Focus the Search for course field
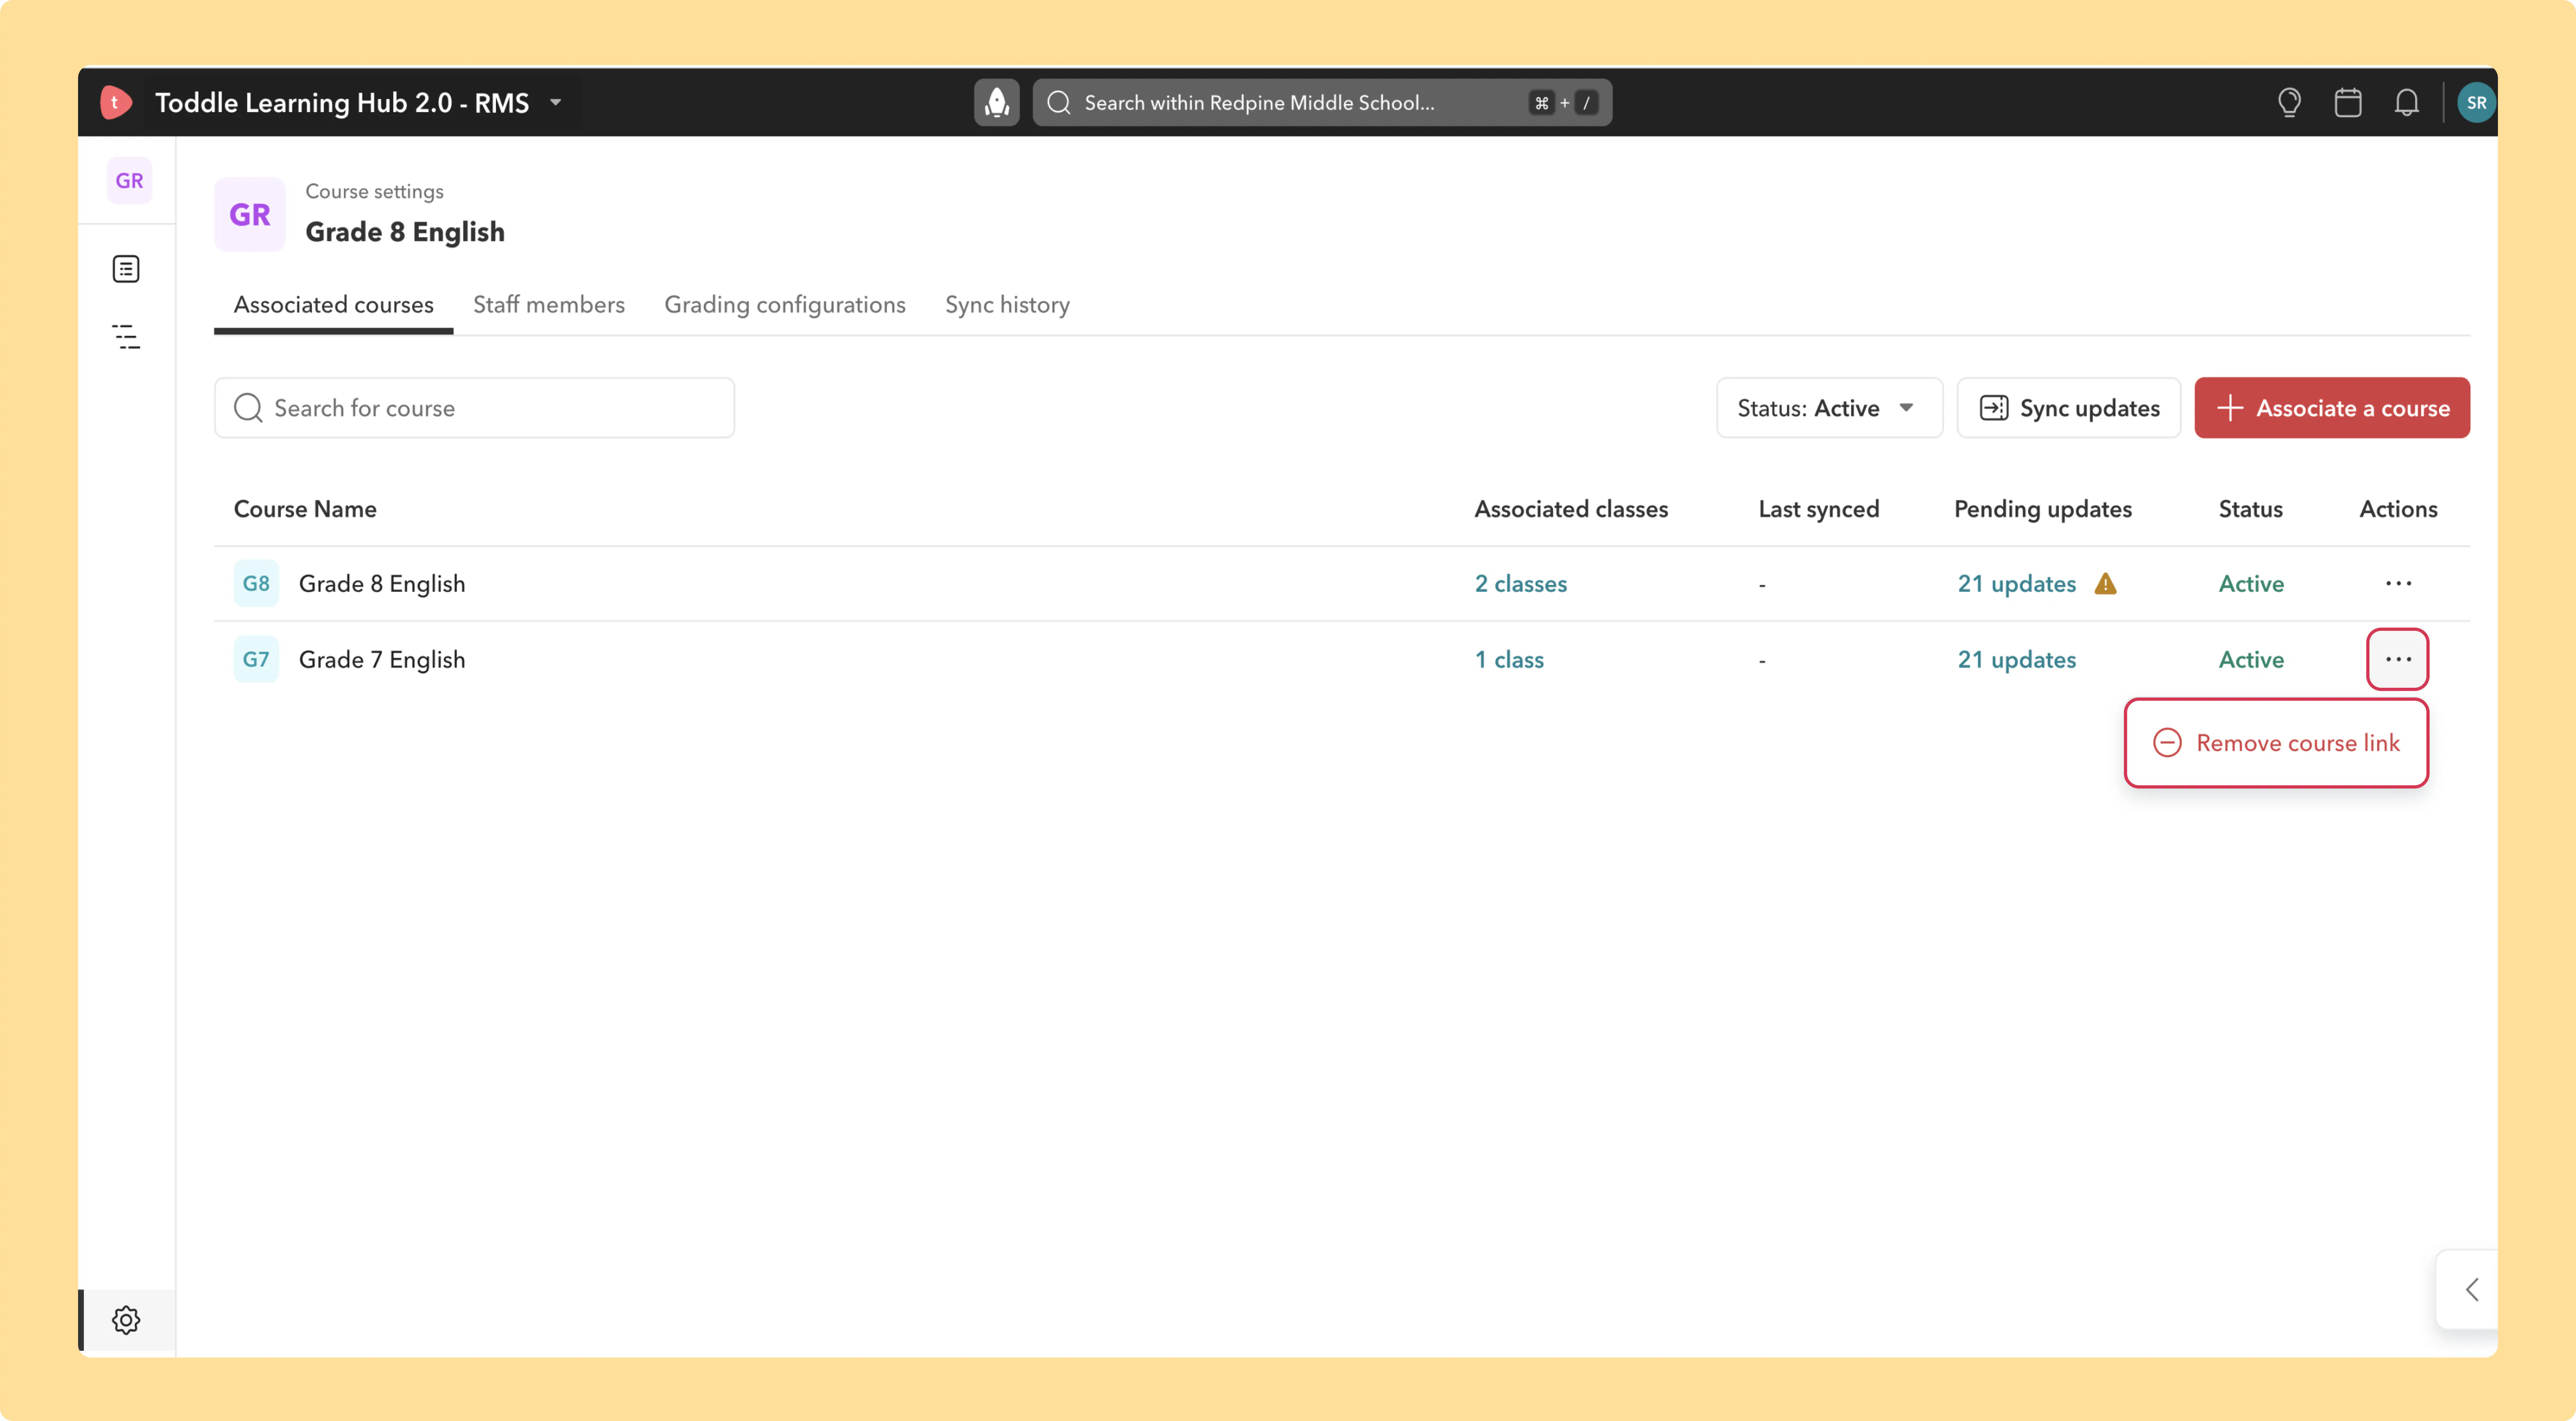Screen dimensions: 2576x1421 (474, 408)
